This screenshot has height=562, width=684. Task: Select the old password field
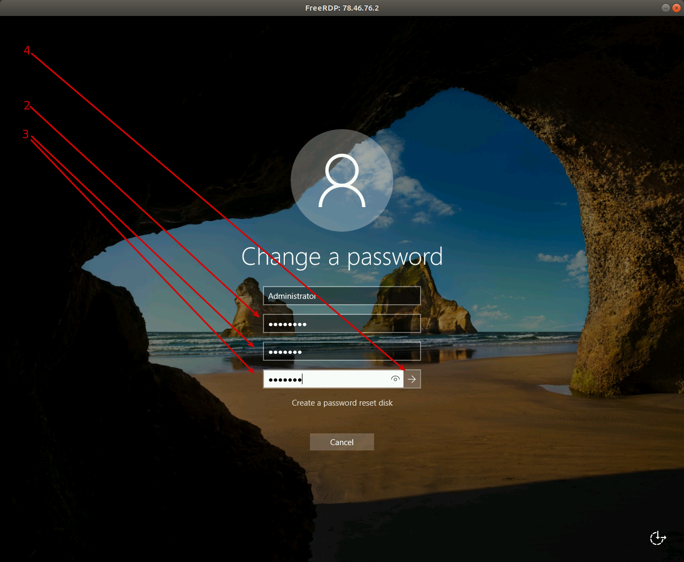(342, 323)
